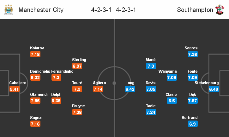Click the Wanyama player name
229x137 pixels.
(x=167, y=72)
